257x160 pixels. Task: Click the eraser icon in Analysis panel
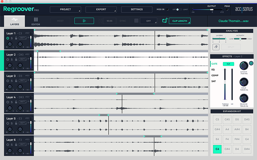[x=216, y=47]
